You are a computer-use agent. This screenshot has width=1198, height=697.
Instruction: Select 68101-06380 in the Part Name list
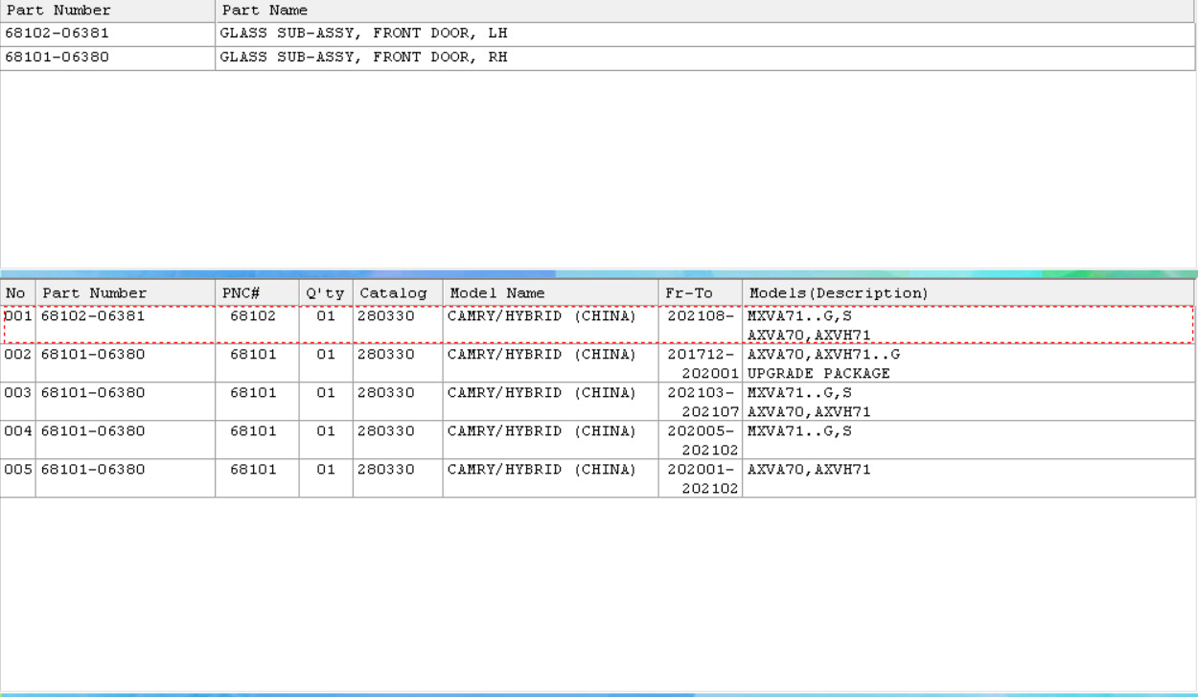[x=58, y=58]
